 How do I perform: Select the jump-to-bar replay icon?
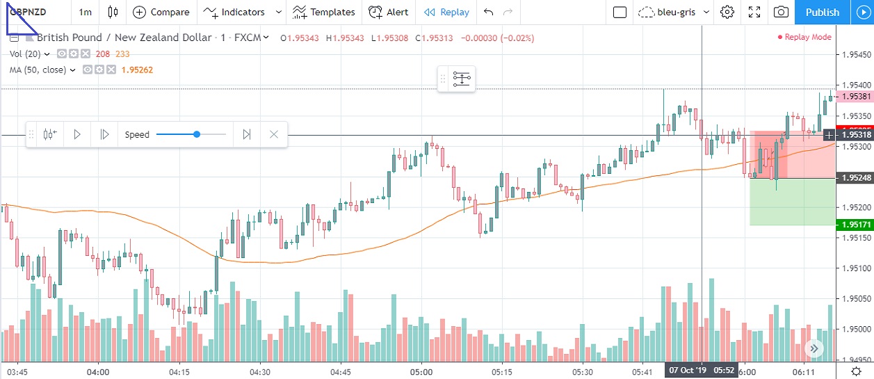(50, 134)
